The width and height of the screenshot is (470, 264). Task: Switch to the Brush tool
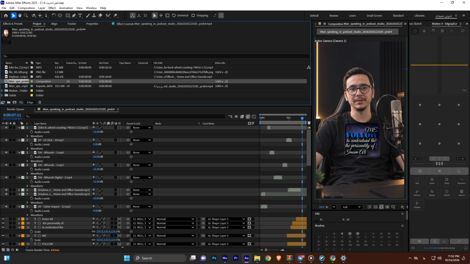pos(88,16)
